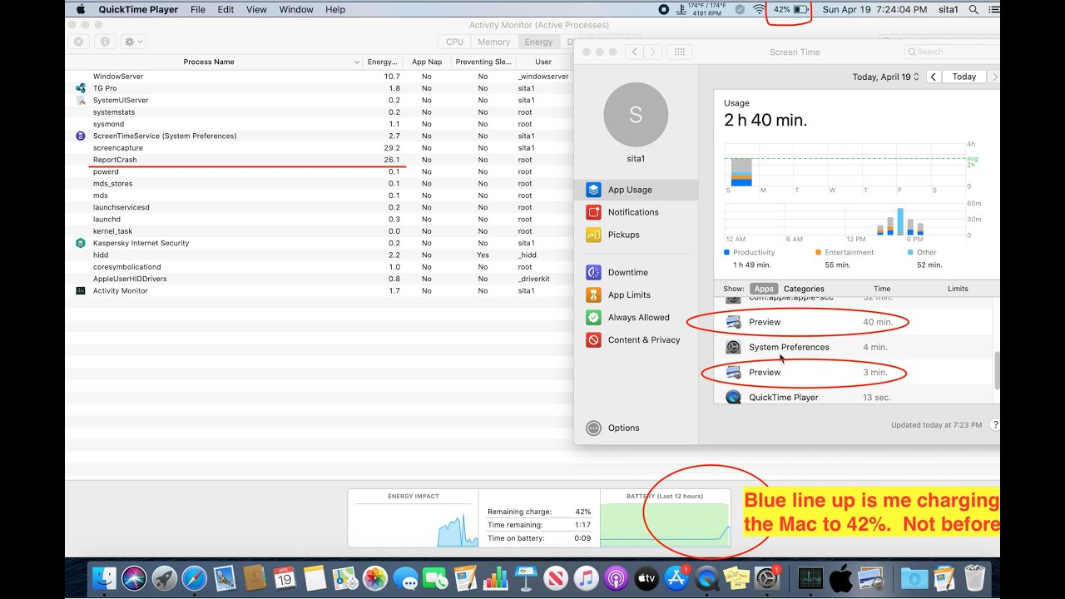Image resolution: width=1065 pixels, height=599 pixels.
Task: Click the Wi-Fi status icon
Action: click(x=759, y=9)
